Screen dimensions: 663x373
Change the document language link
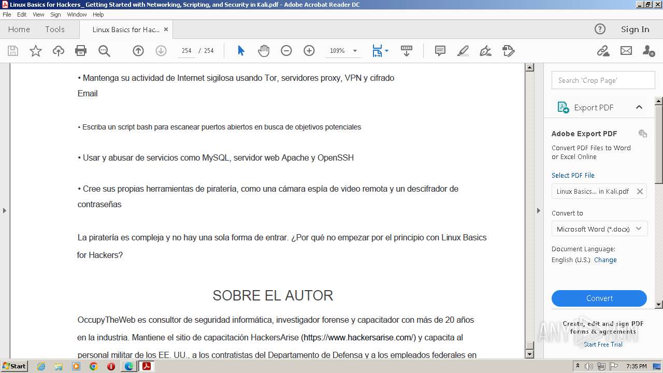point(606,260)
